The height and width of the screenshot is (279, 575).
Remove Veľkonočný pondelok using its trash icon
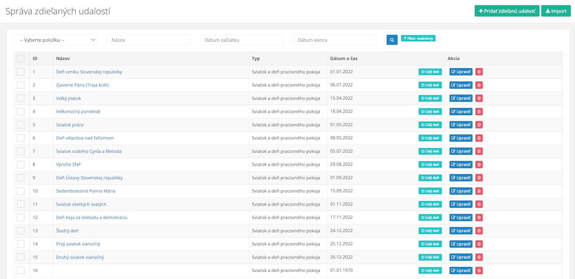tap(479, 112)
